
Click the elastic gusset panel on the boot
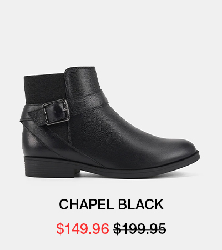point(43,90)
